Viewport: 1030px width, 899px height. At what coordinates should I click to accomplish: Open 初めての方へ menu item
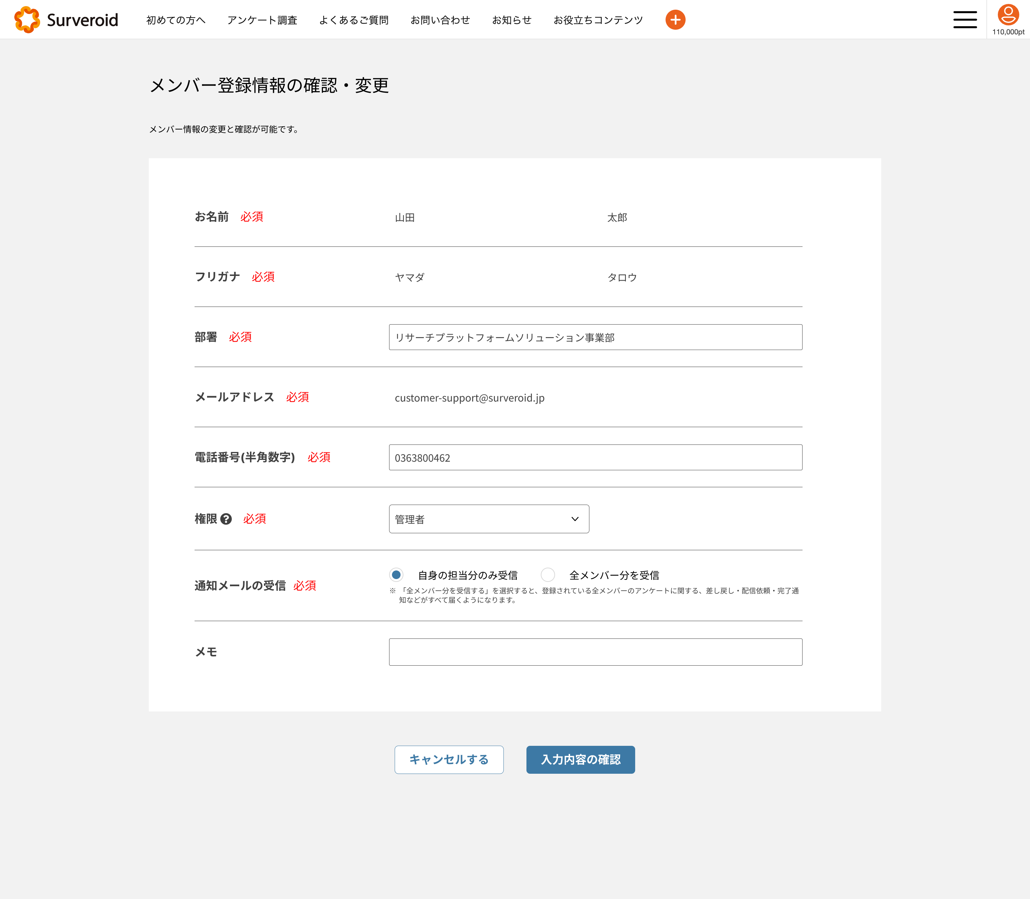pyautogui.click(x=176, y=20)
